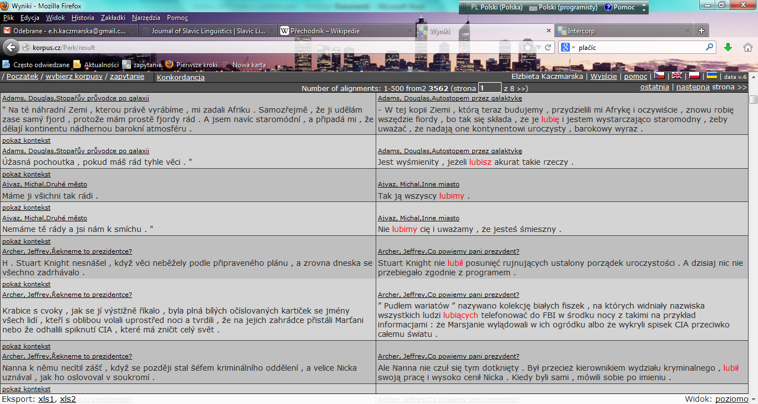Go to the Firefox home page icon
The image size is (758, 404).
[x=748, y=47]
